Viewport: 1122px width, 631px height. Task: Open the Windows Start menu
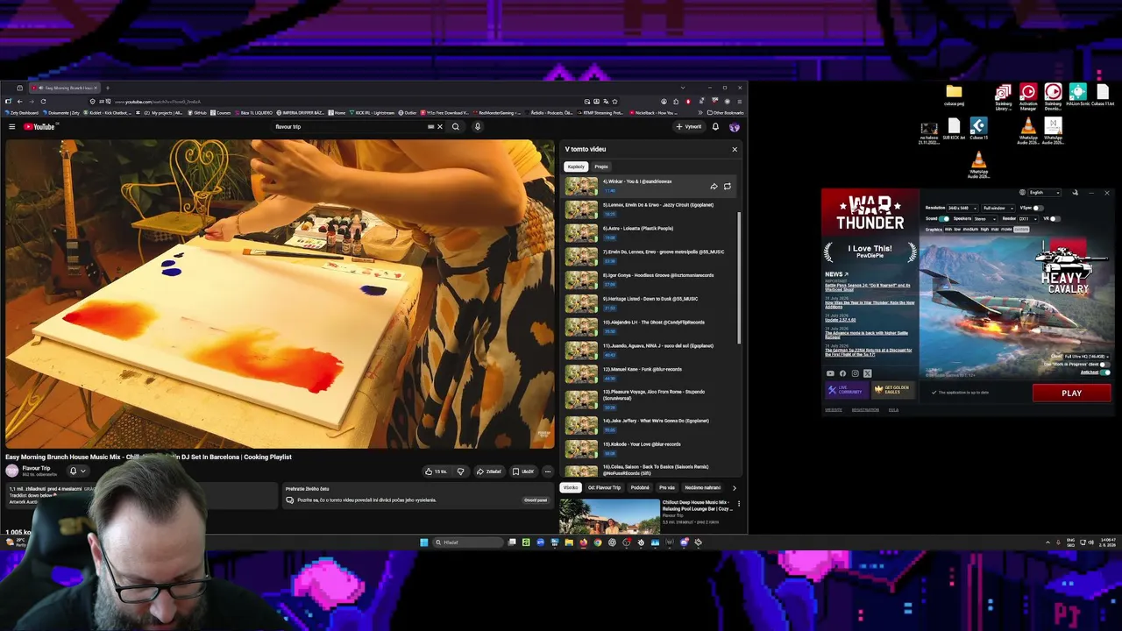click(423, 542)
